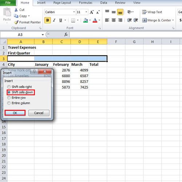Open the Name Box dropdown arrow
The width and height of the screenshot is (182, 182).
pyautogui.click(x=43, y=35)
